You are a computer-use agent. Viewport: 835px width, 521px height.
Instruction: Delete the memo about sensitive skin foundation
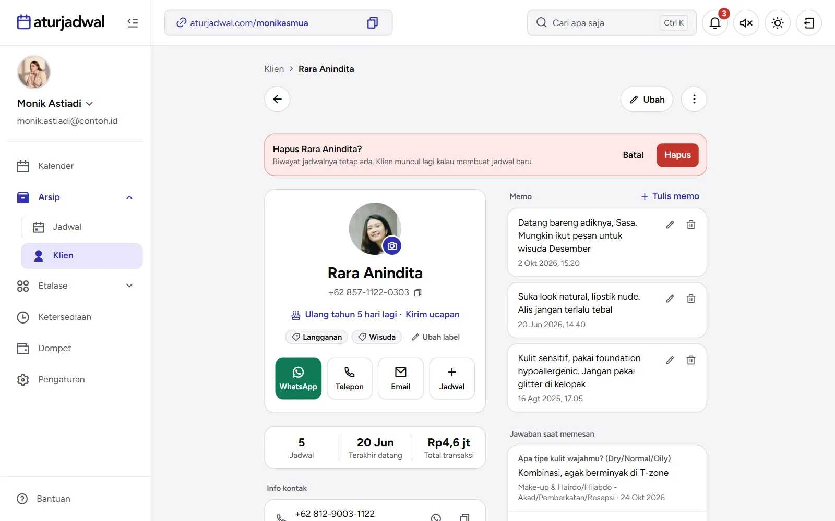click(691, 360)
